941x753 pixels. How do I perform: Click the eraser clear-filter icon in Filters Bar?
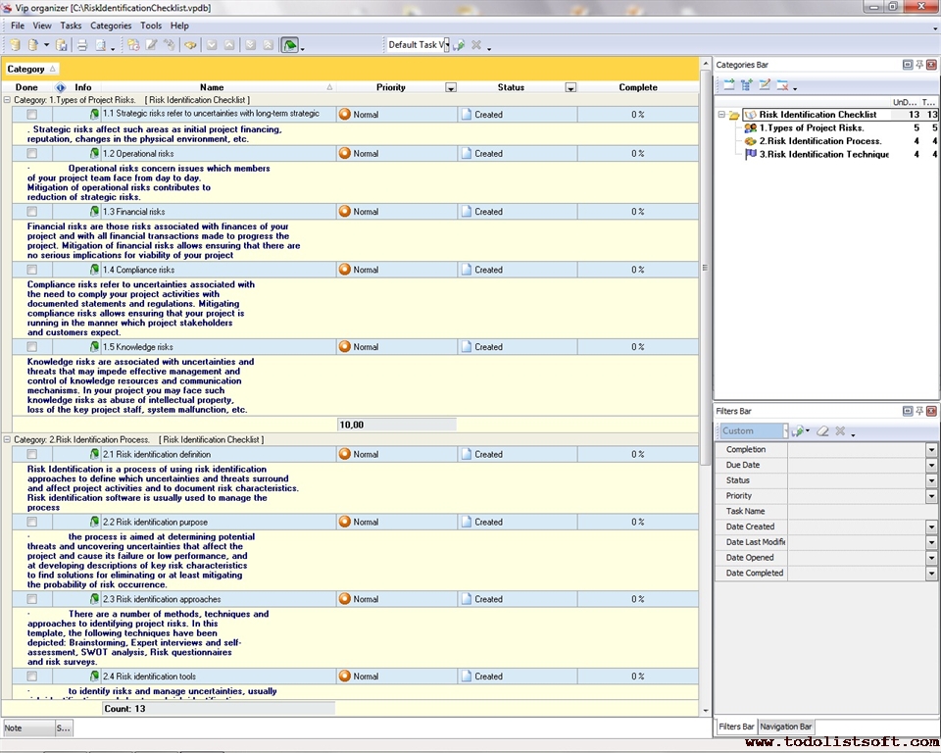tap(822, 431)
